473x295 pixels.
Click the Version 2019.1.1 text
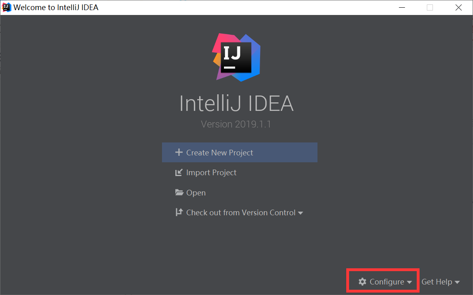click(236, 124)
